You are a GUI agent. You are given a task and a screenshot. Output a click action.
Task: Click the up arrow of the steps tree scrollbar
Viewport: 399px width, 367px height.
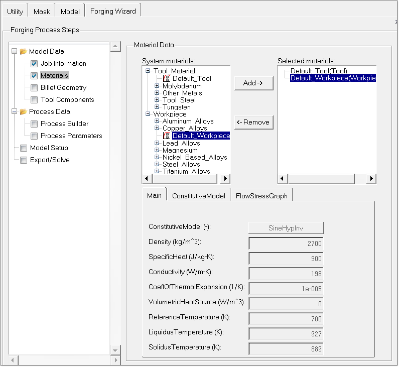(115, 47)
